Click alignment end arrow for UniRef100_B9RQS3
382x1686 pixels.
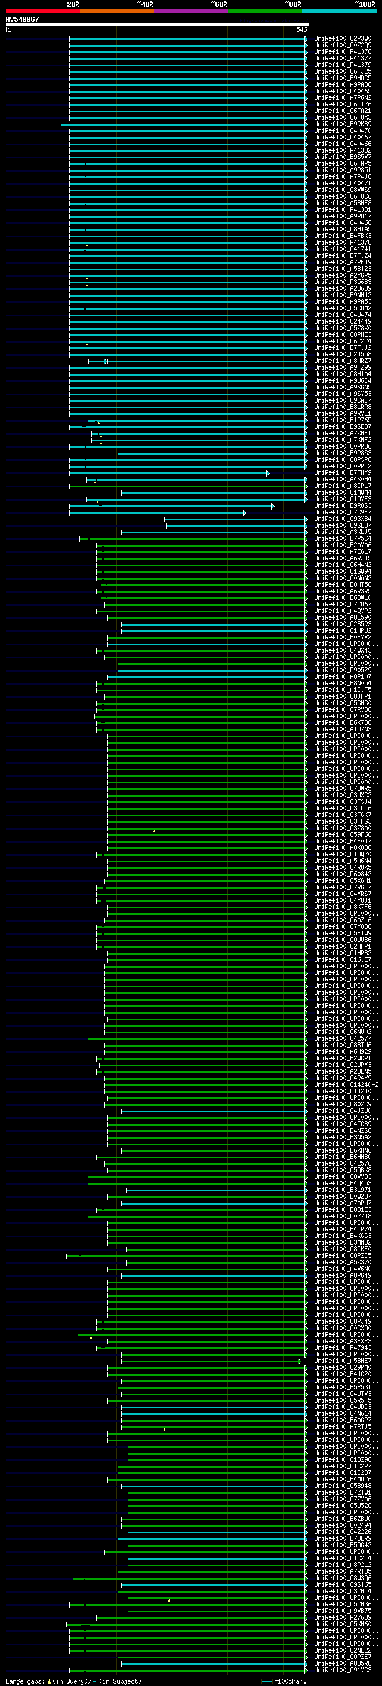[272, 506]
